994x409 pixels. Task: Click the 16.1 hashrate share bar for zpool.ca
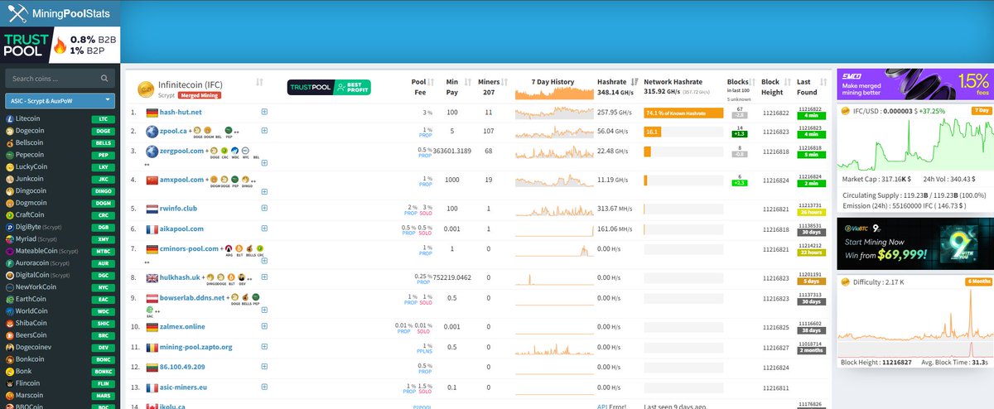[x=652, y=131]
